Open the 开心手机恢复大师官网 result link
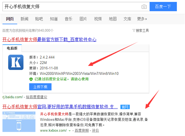 click(60, 107)
